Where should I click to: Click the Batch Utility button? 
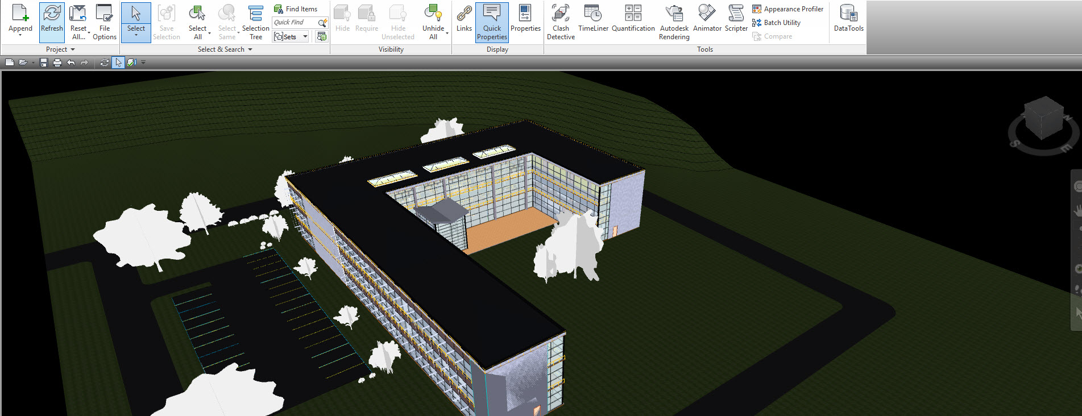pyautogui.click(x=777, y=23)
